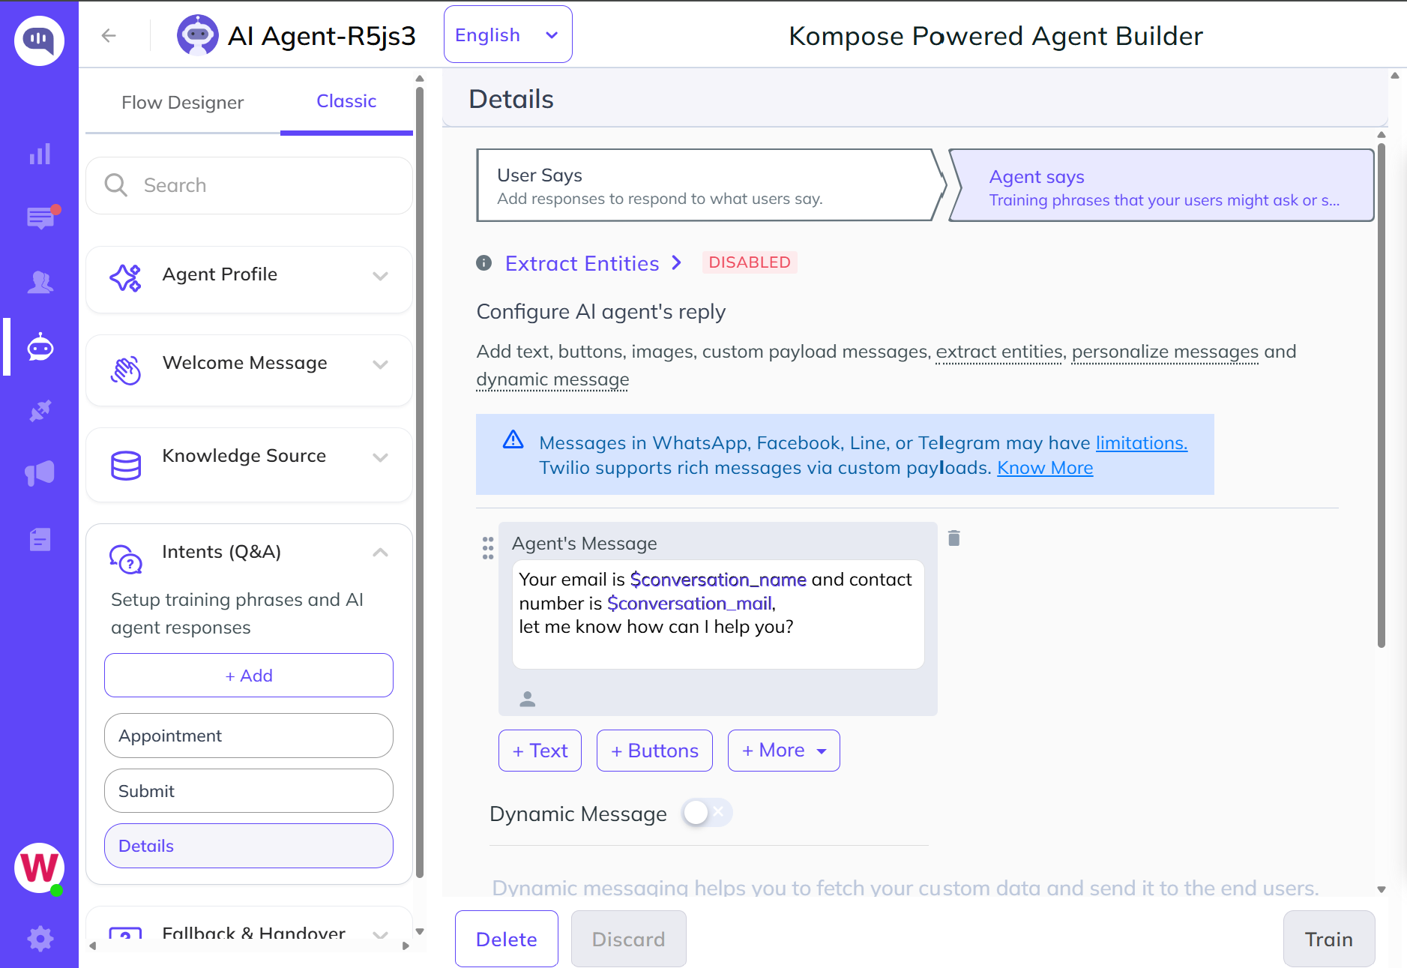Image resolution: width=1407 pixels, height=968 pixels.
Task: Switch to the Classic tab
Action: click(346, 101)
